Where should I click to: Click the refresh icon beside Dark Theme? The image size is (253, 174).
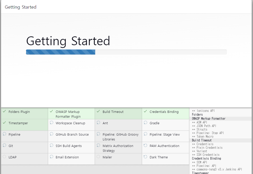[145, 157]
